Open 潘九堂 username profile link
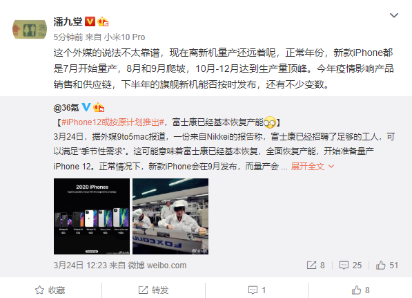The width and height of the screenshot is (412, 298). click(x=68, y=22)
